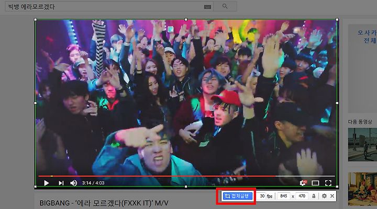Grab the top-right capture region handle
The height and width of the screenshot is (209, 377).
point(337,19)
